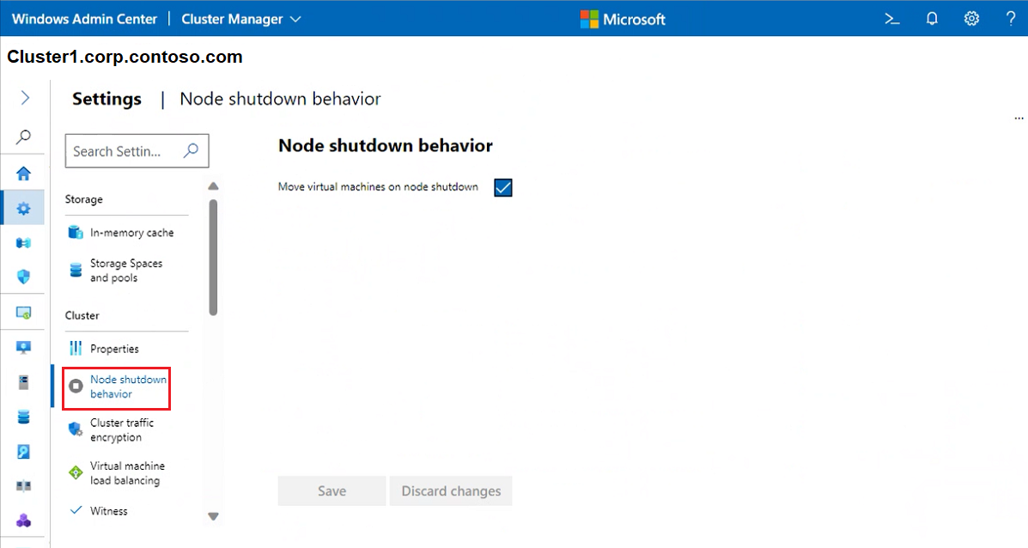Open the tool search magnifier in sidebar
Image resolution: width=1028 pixels, height=548 pixels.
point(23,137)
